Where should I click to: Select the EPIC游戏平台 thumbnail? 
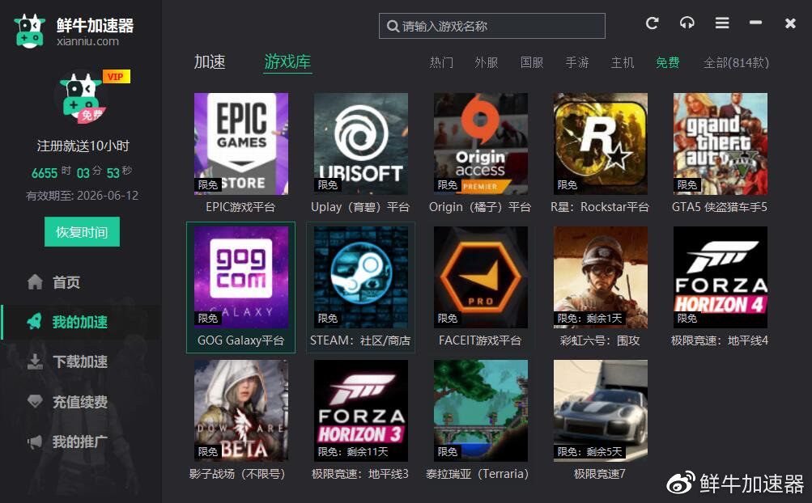click(241, 144)
